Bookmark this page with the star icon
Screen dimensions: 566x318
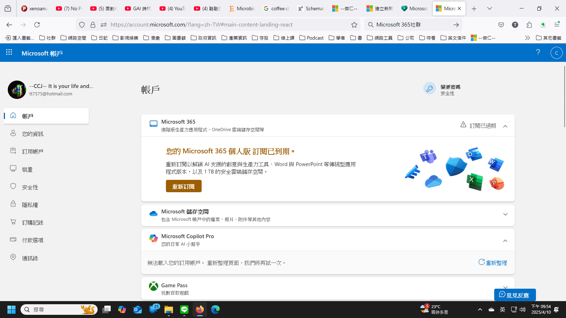pos(354,25)
